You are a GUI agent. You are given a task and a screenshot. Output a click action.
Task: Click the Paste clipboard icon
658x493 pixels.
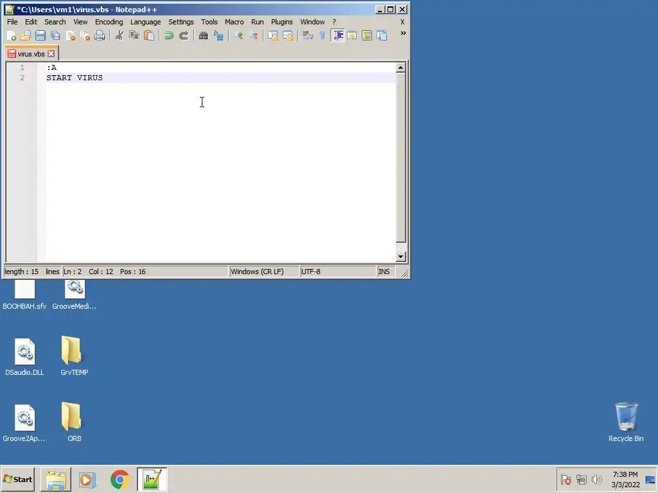click(149, 36)
